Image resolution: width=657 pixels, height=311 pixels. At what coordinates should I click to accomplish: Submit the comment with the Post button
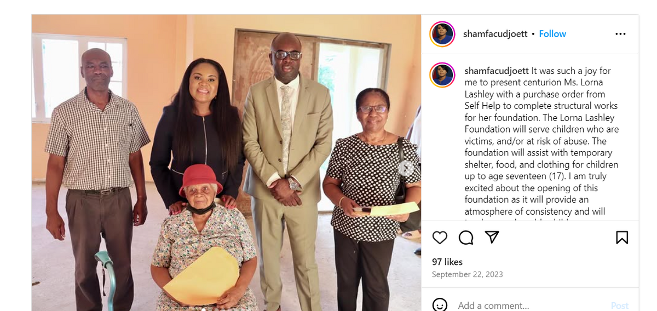620,306
